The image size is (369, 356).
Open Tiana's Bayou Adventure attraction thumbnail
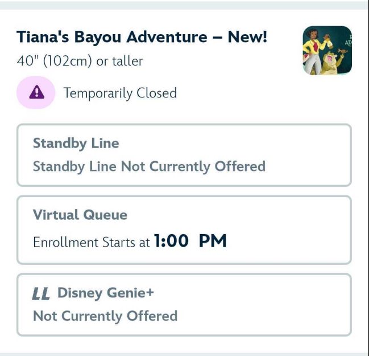327,51
